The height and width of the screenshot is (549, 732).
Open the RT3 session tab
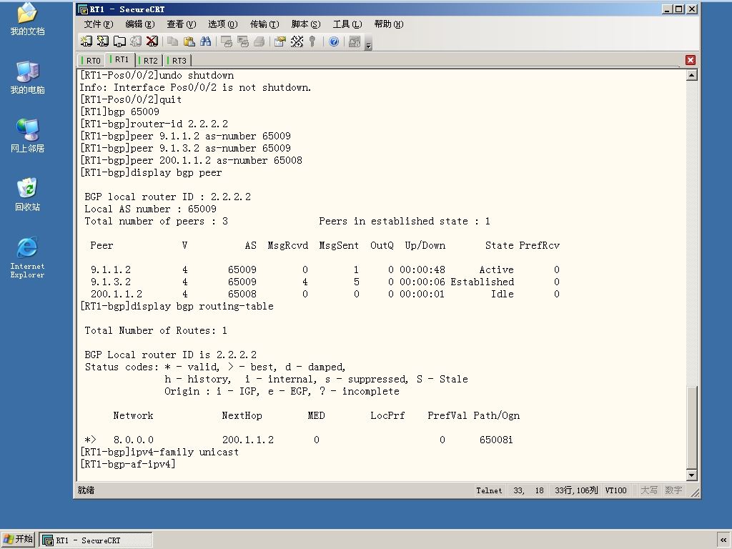tap(177, 61)
